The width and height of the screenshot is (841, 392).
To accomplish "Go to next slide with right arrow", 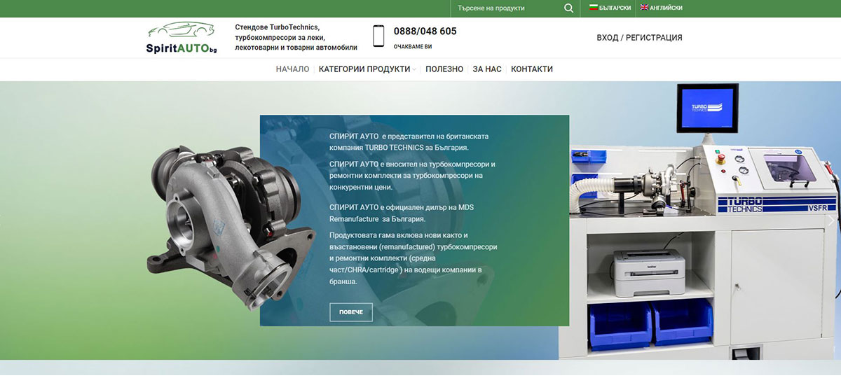I will [831, 220].
